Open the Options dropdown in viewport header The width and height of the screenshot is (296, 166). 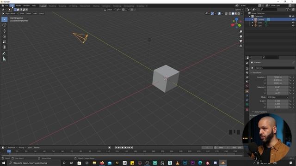(x=239, y=10)
